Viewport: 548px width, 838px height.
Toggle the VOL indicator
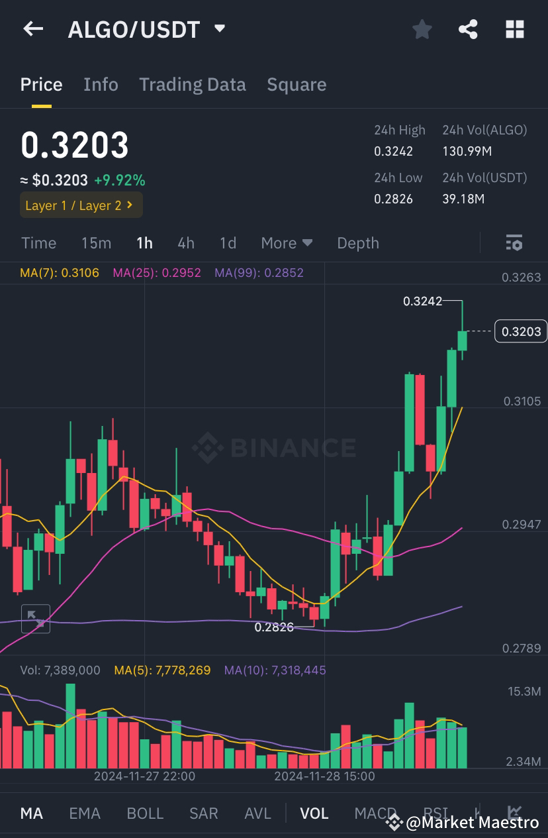pos(314,813)
